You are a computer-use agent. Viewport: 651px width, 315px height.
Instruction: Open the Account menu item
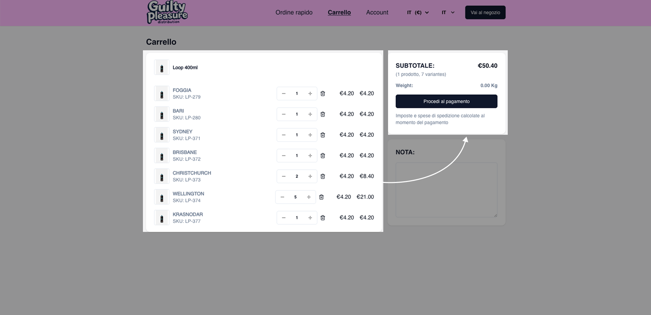[377, 12]
